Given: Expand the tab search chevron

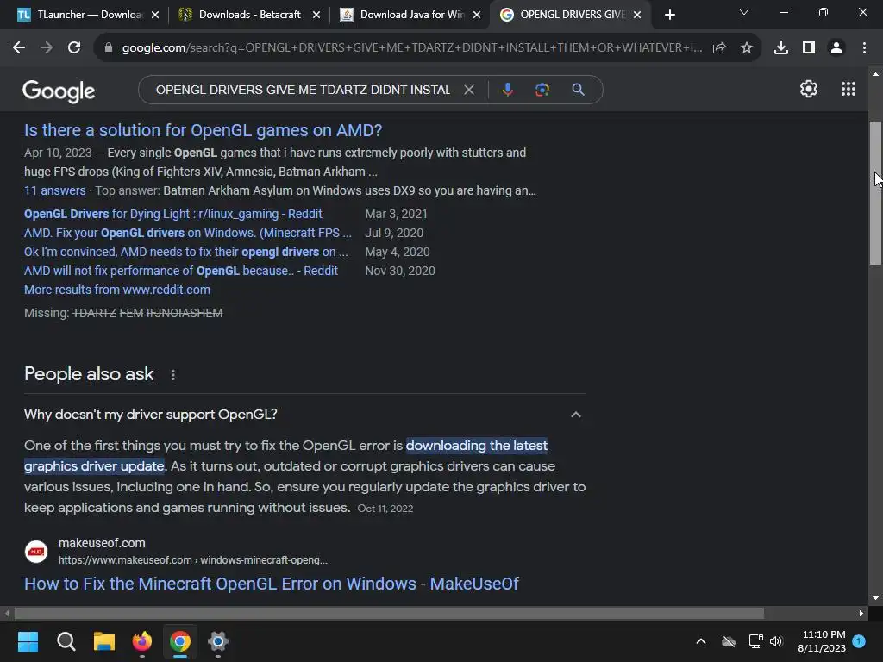Looking at the screenshot, I should [x=744, y=12].
